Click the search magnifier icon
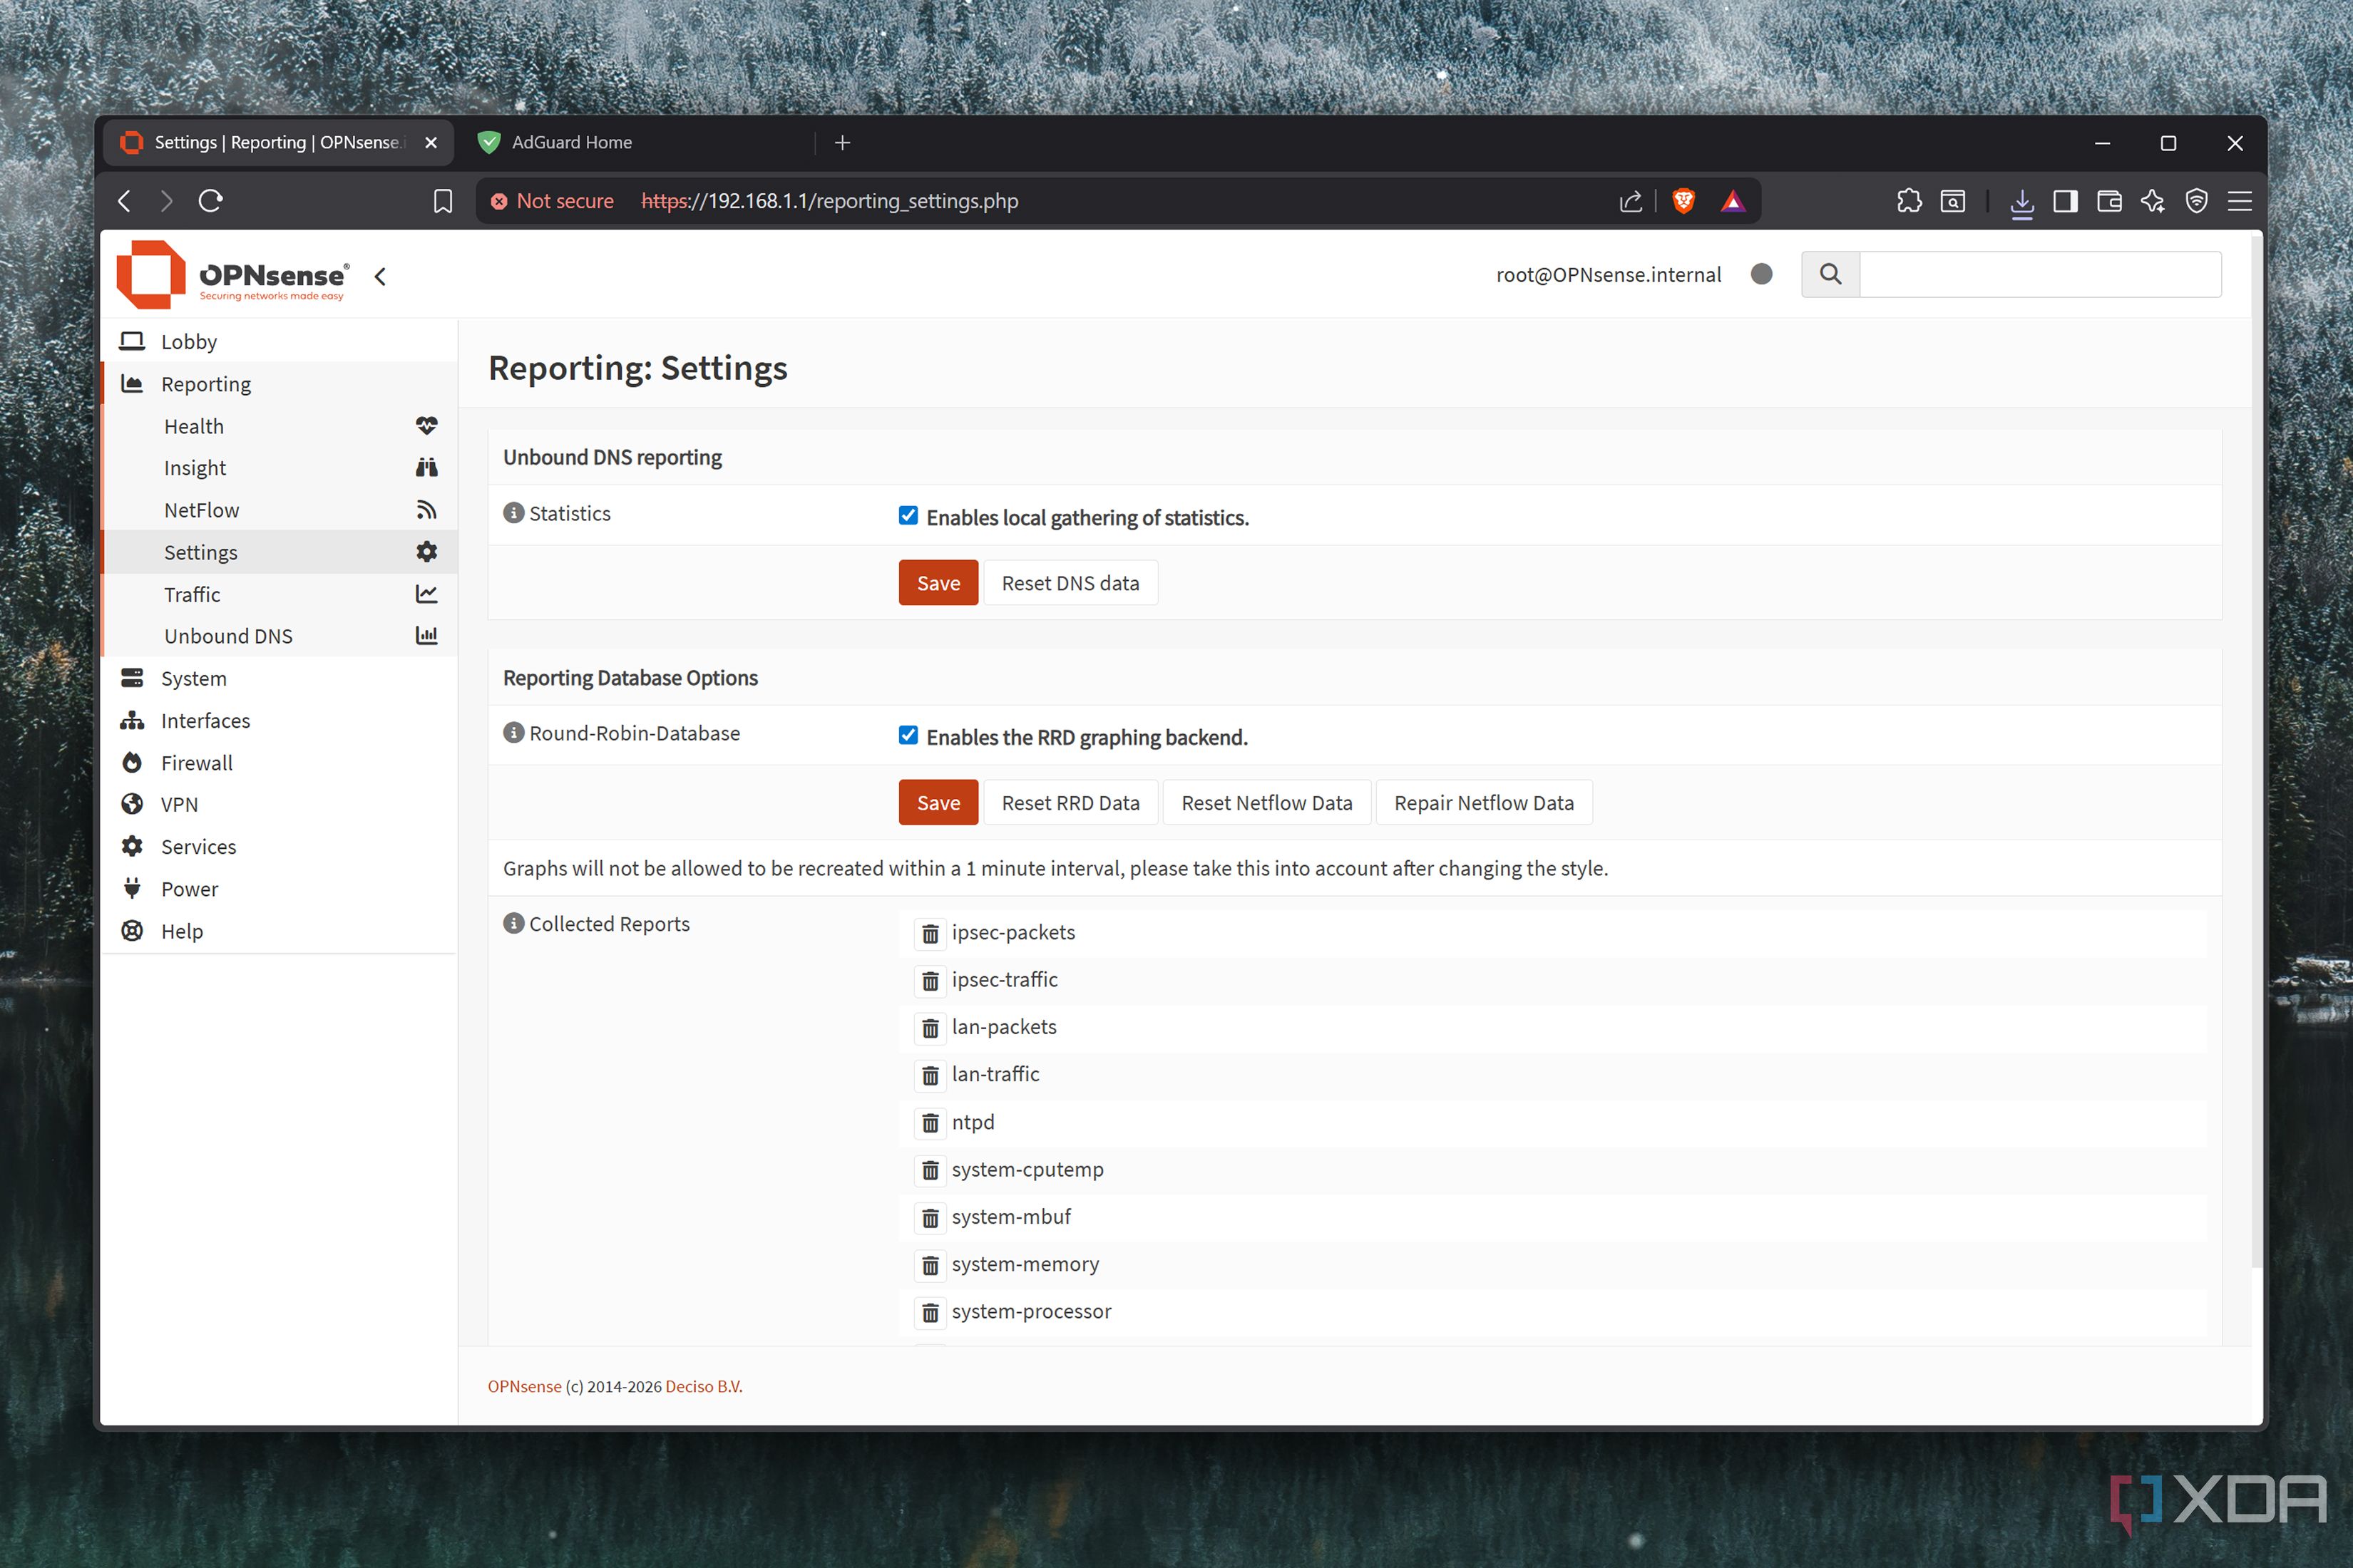The height and width of the screenshot is (1568, 2353). point(1830,274)
